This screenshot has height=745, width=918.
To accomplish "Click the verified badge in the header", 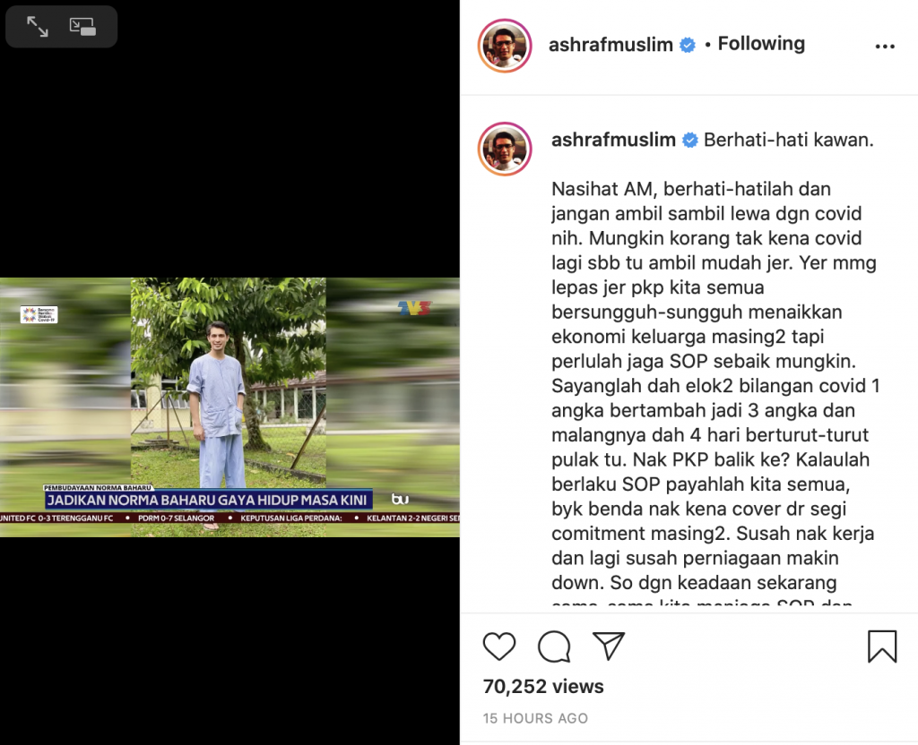I will pyautogui.click(x=688, y=45).
